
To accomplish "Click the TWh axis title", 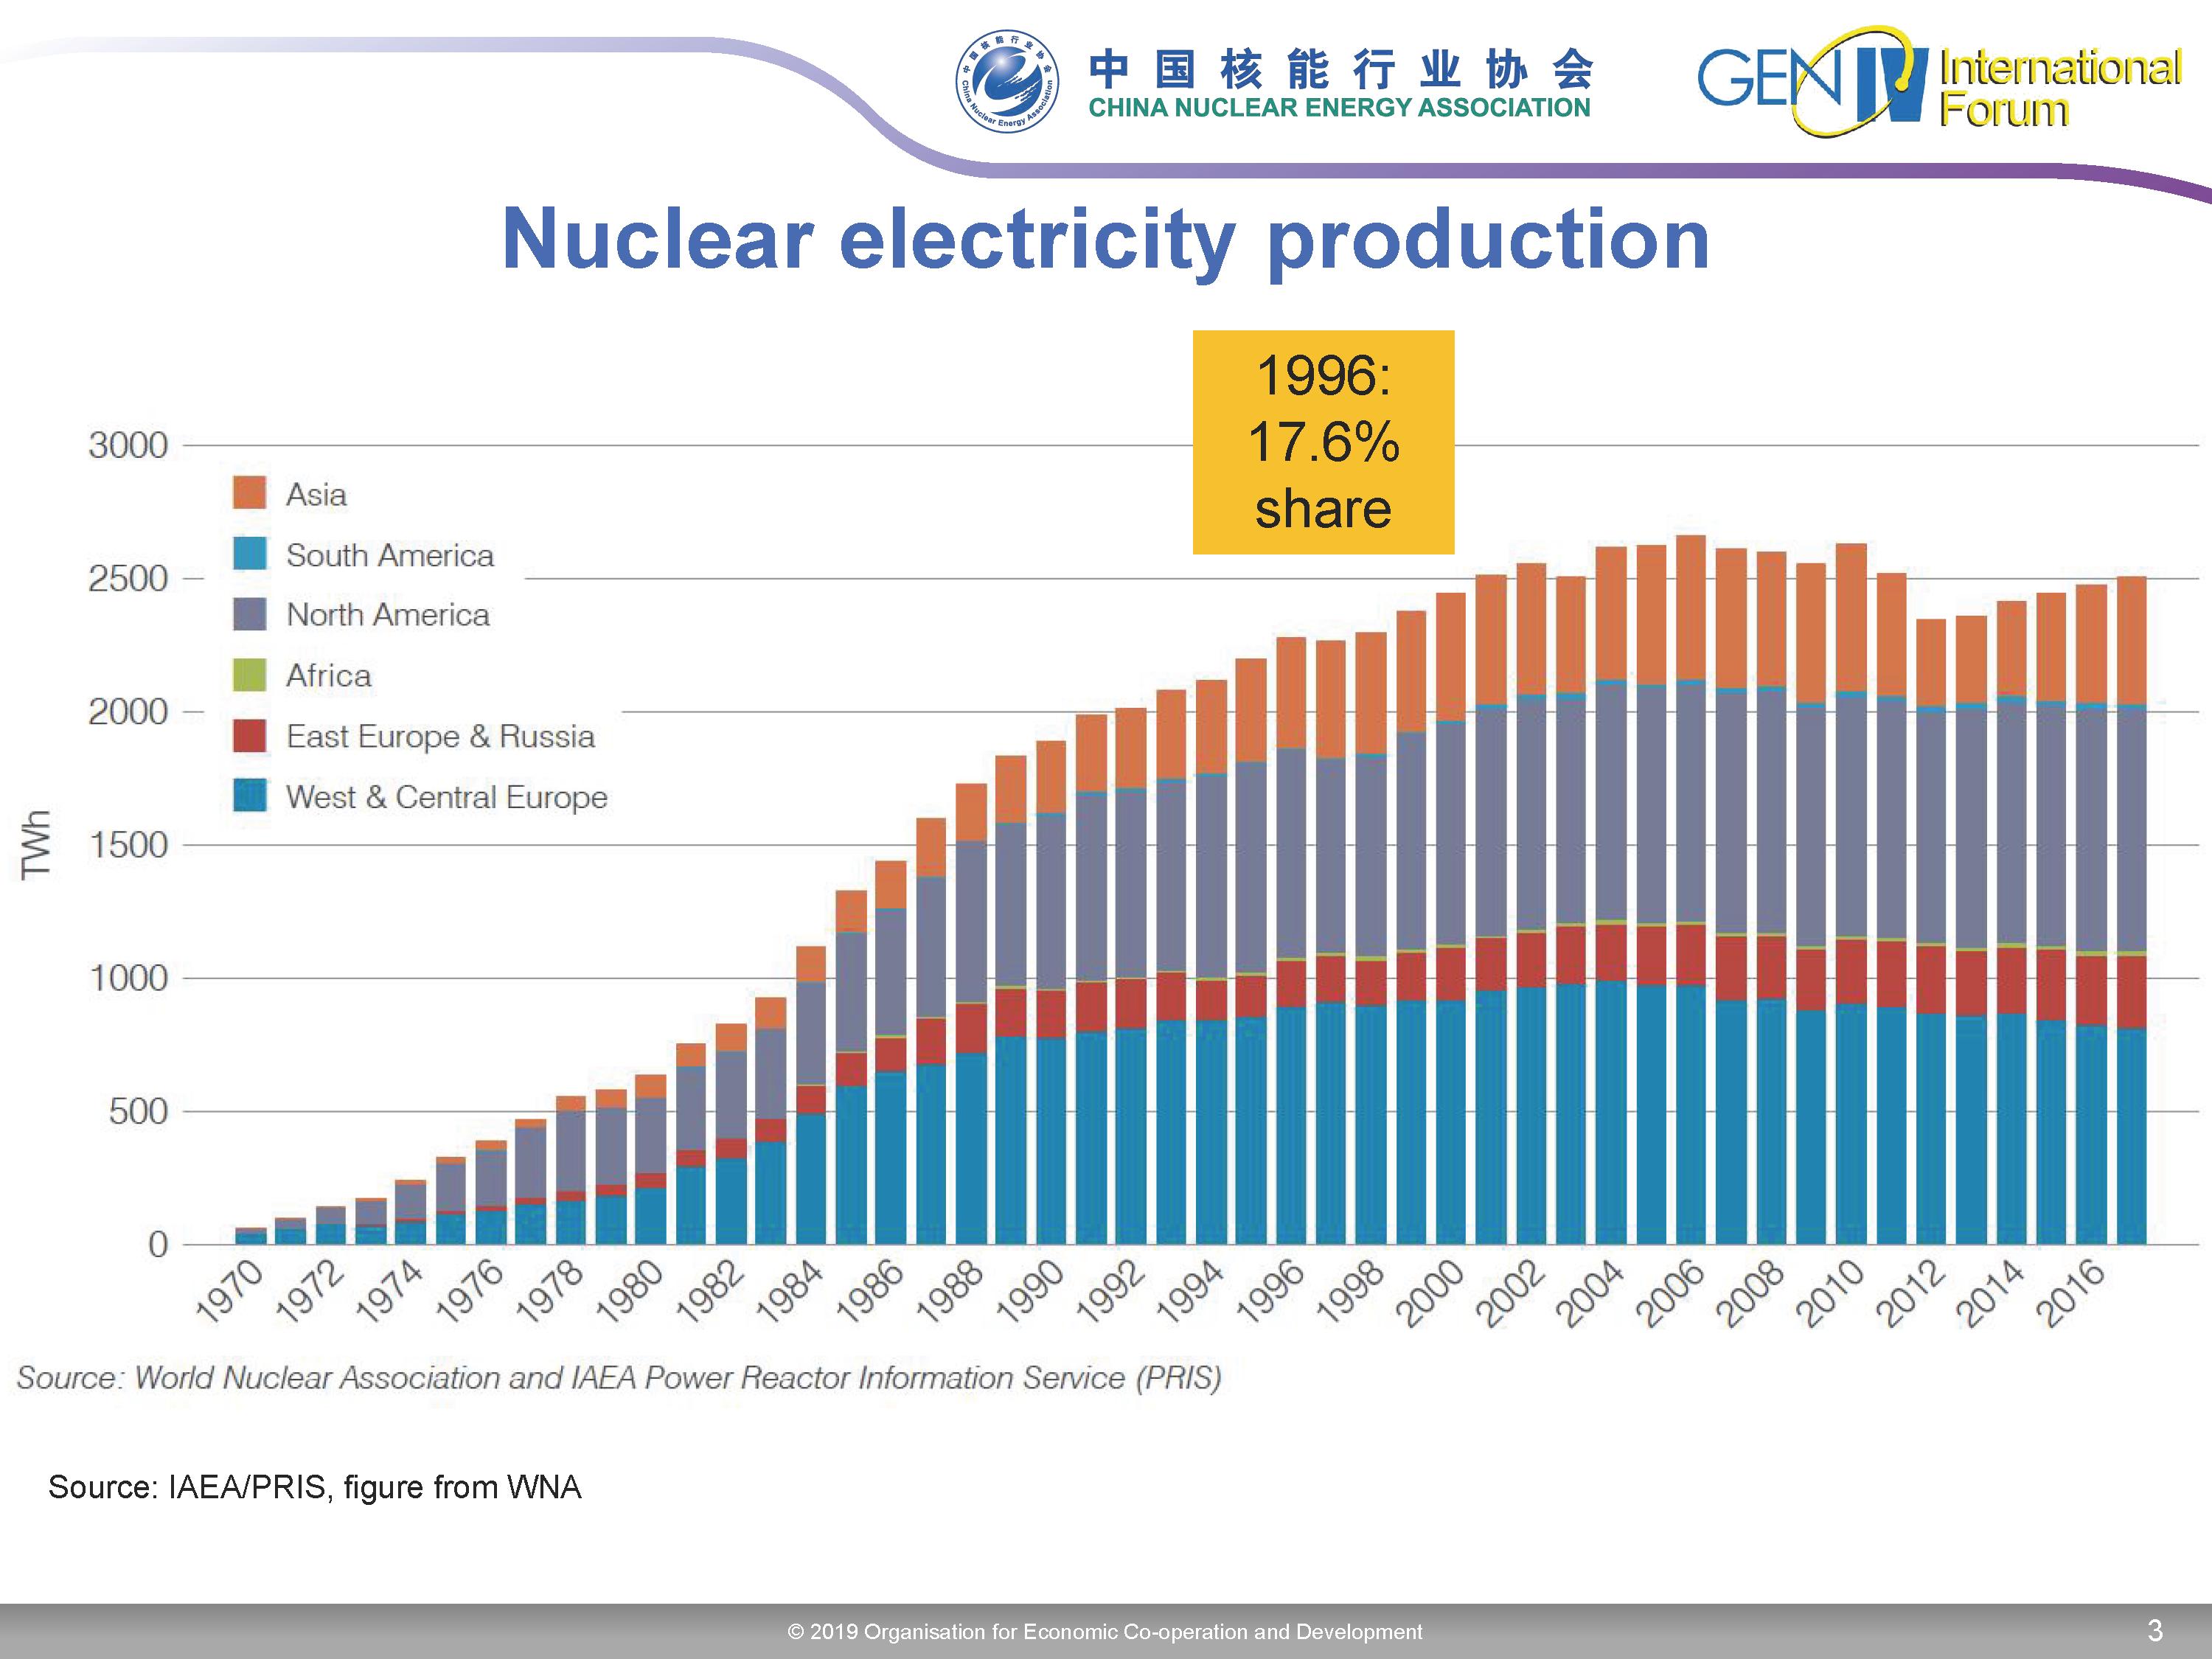I will click(36, 845).
